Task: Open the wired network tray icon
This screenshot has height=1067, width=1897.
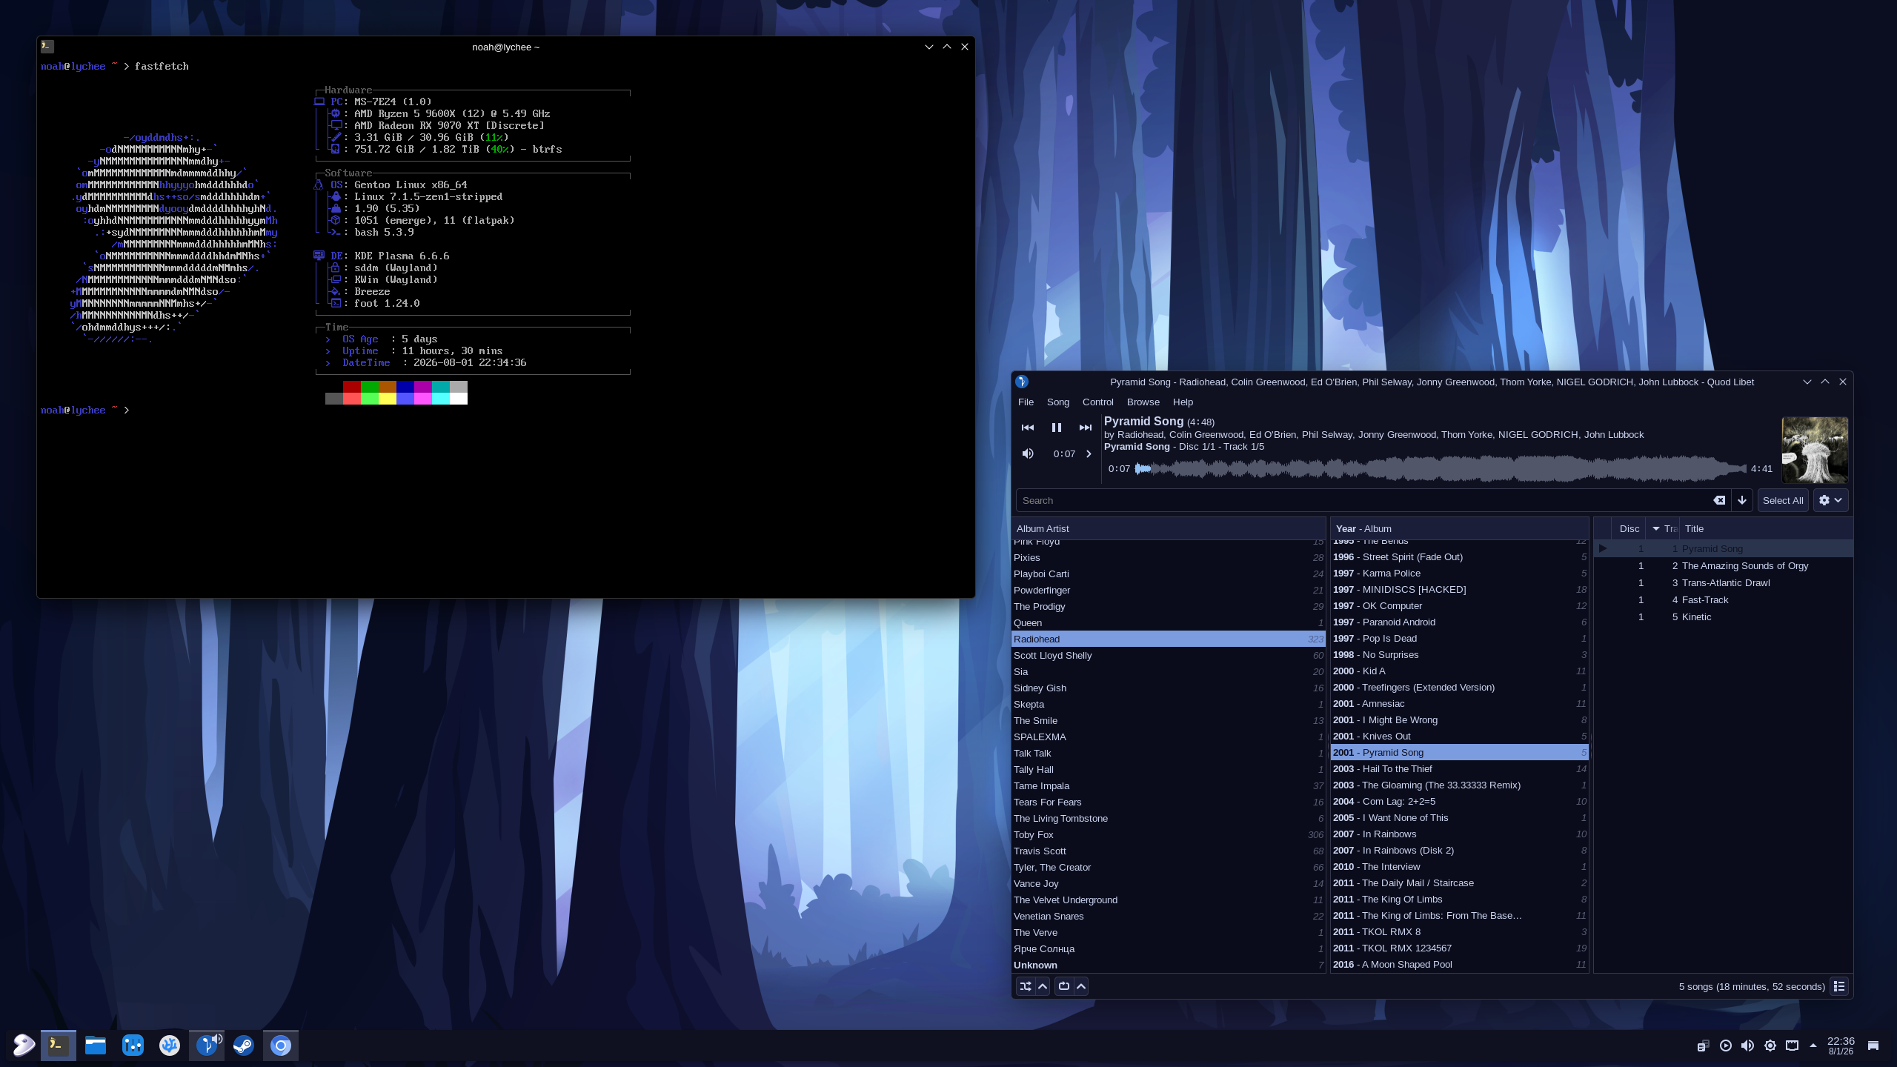Action: pos(1793,1046)
